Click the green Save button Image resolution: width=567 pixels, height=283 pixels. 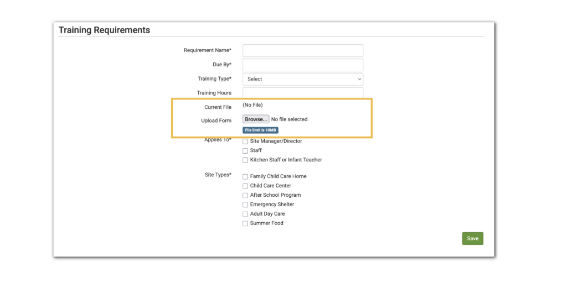coord(473,239)
